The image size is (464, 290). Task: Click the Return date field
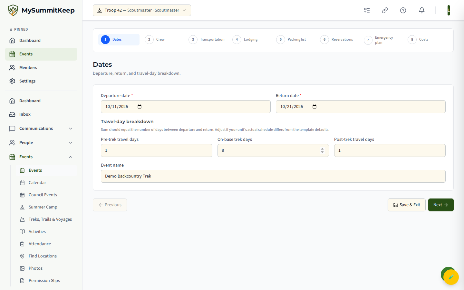point(361,107)
